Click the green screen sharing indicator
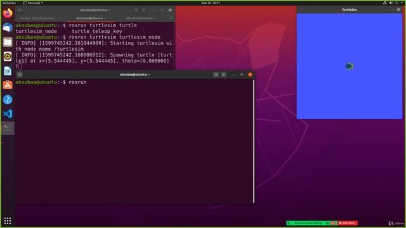 coord(311,223)
